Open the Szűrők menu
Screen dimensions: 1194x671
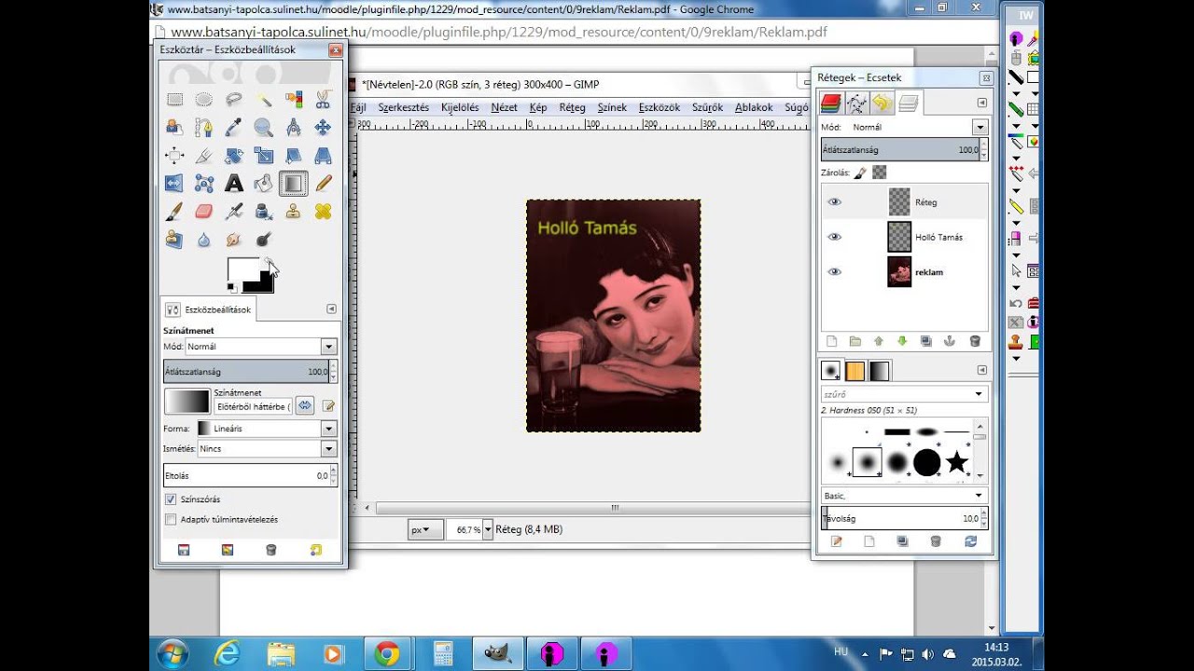pos(707,107)
